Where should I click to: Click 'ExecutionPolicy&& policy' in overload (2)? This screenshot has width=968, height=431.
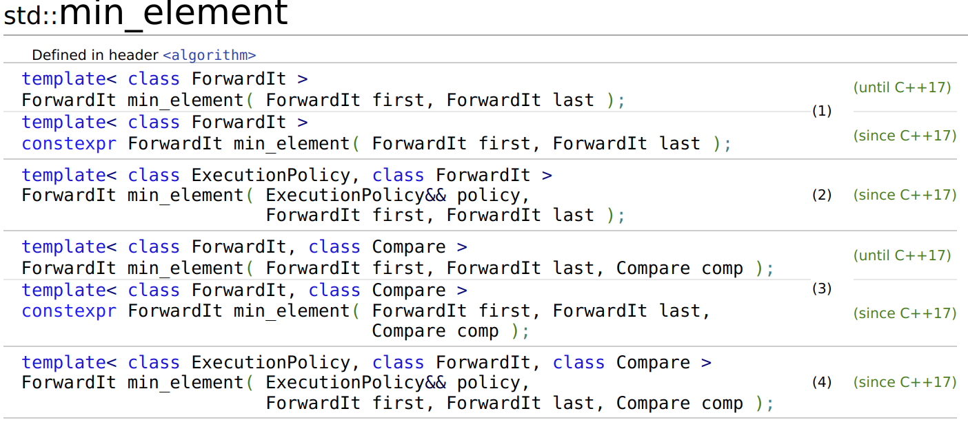pyautogui.click(x=396, y=196)
